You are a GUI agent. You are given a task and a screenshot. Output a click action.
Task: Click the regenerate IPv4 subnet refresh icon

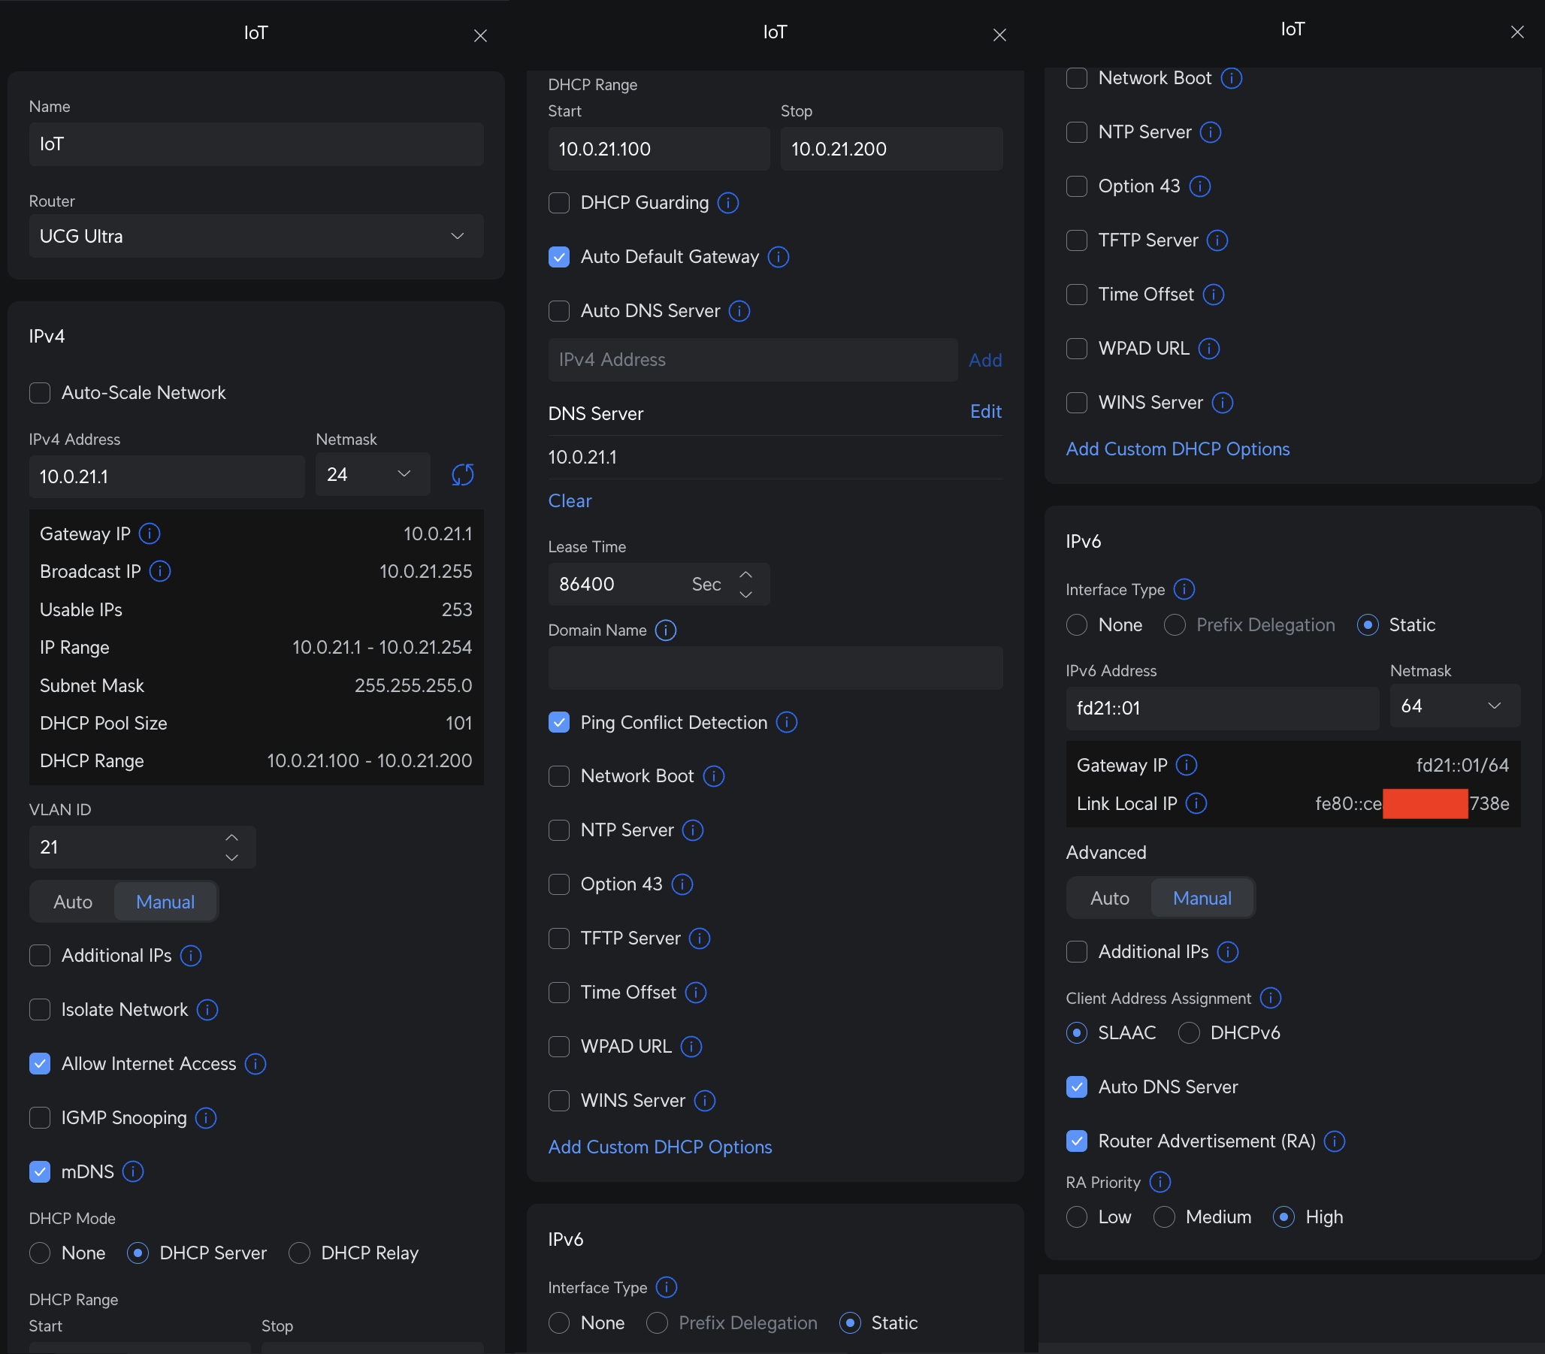pos(462,476)
